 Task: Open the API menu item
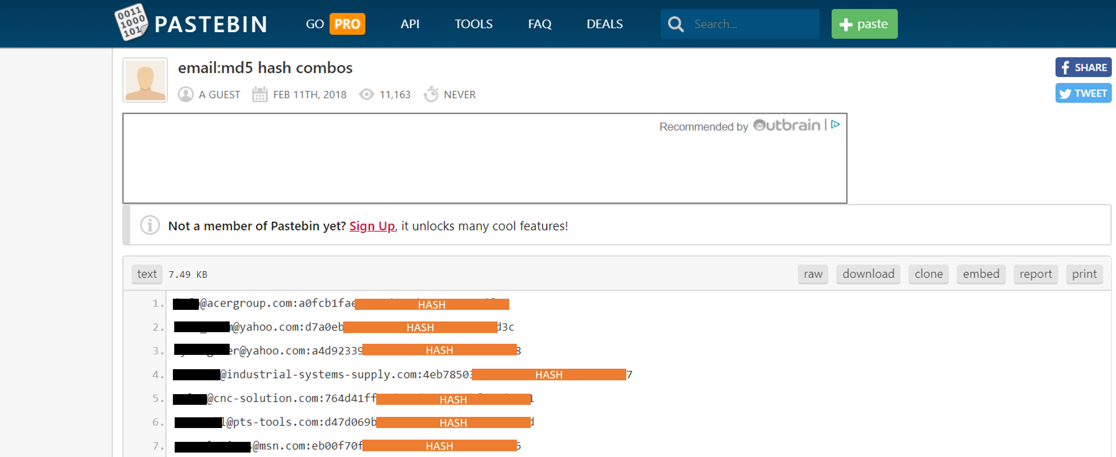(x=410, y=24)
